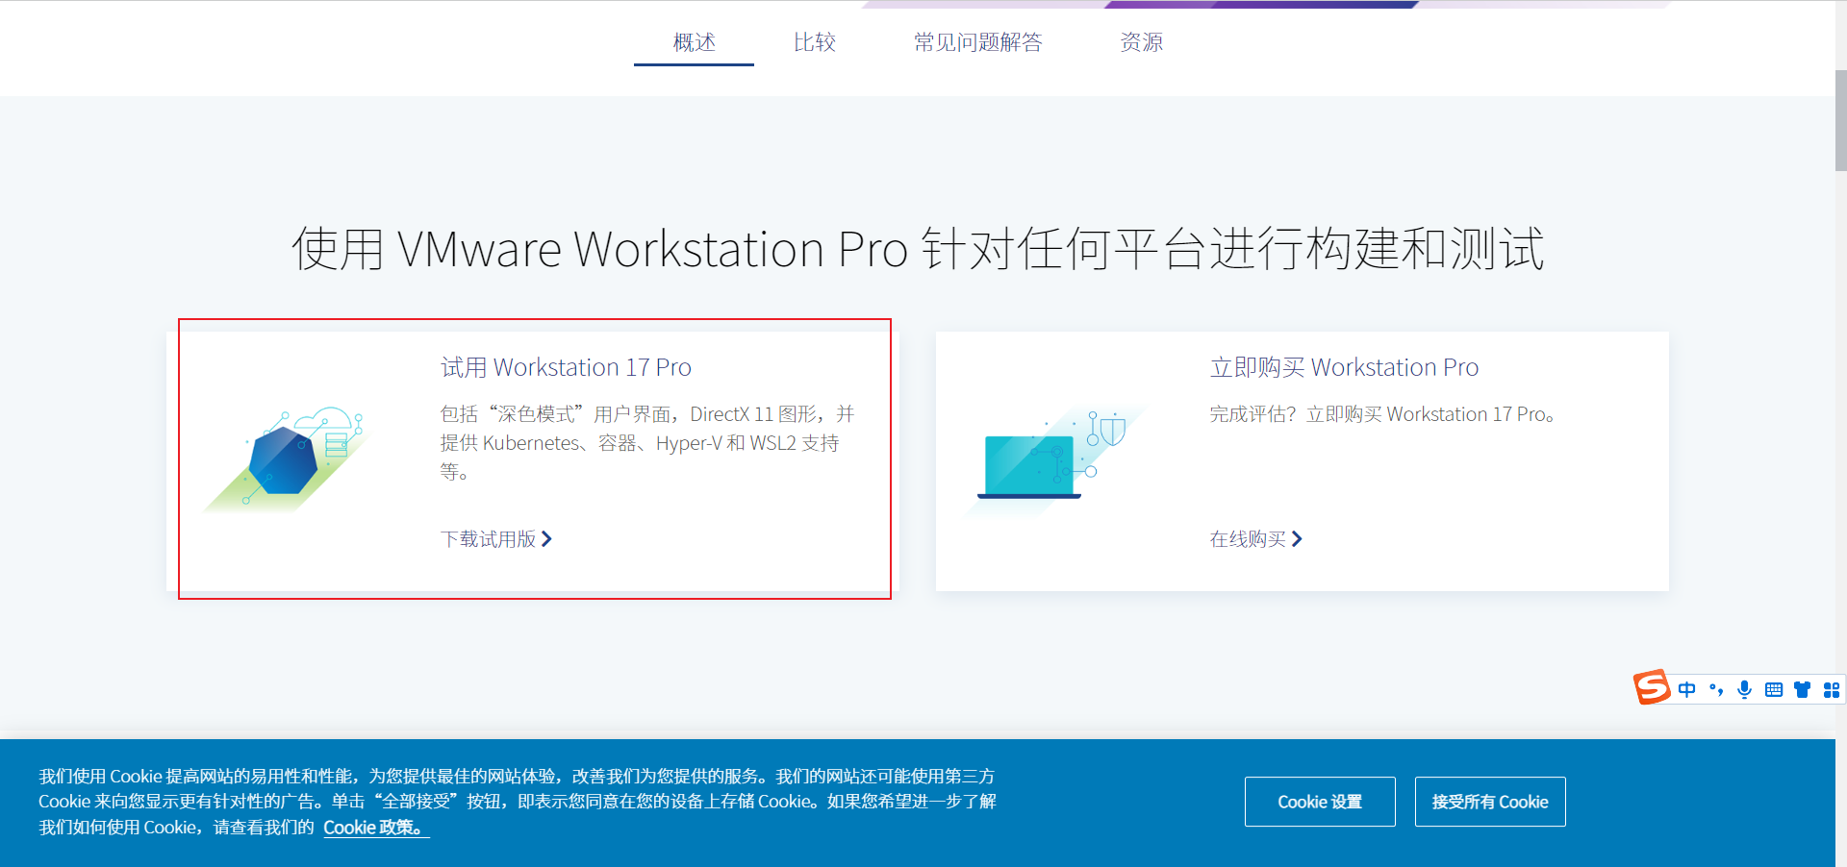Open the 试用 Workstation 17 Pro heading
The image size is (1847, 867).
pos(566,367)
